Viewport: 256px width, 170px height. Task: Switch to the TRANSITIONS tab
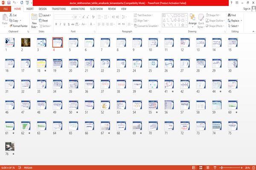click(59, 9)
